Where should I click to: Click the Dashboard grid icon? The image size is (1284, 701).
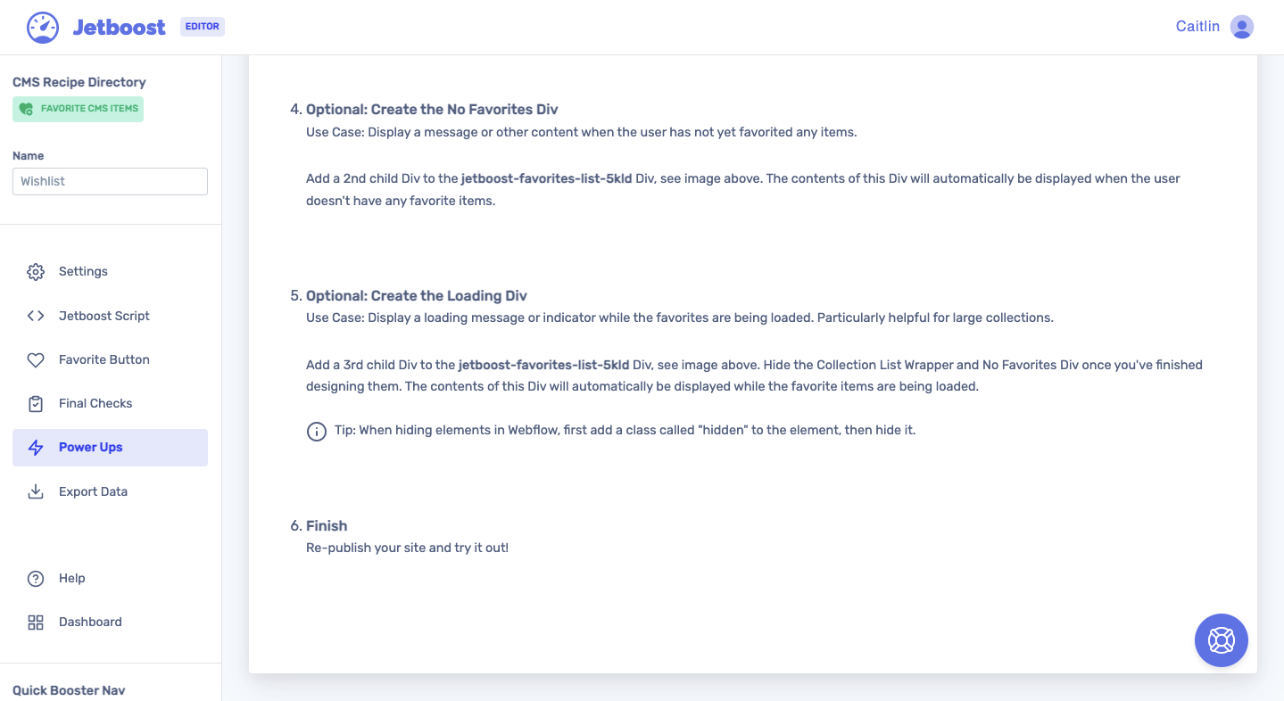[36, 622]
